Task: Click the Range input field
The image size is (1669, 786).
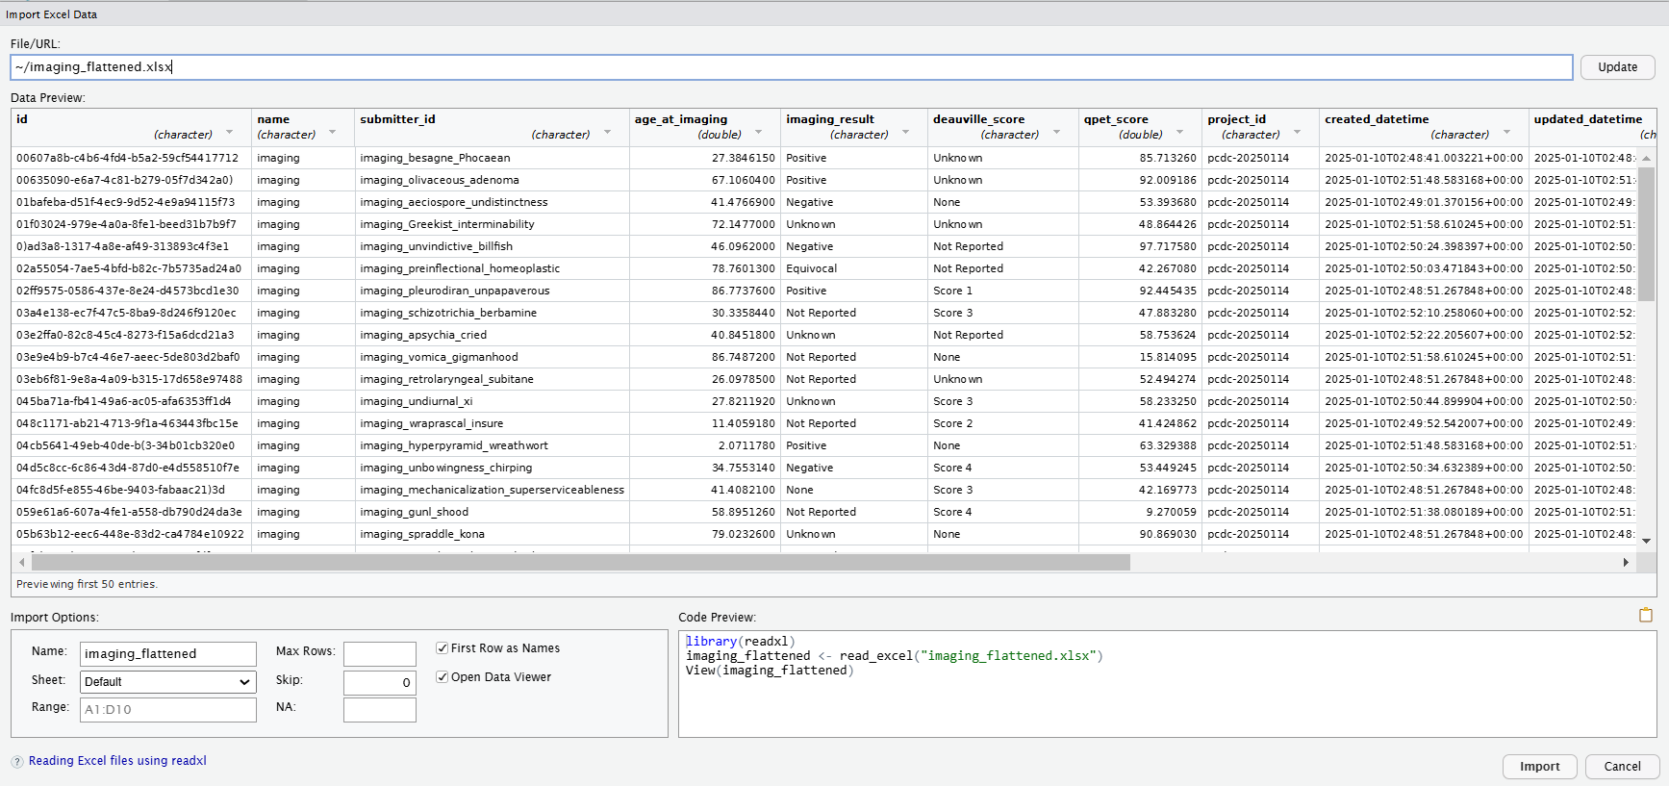Action: pos(168,710)
